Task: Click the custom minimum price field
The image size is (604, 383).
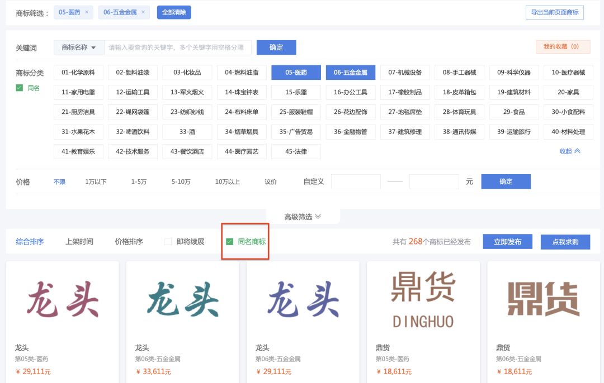Action: (356, 181)
